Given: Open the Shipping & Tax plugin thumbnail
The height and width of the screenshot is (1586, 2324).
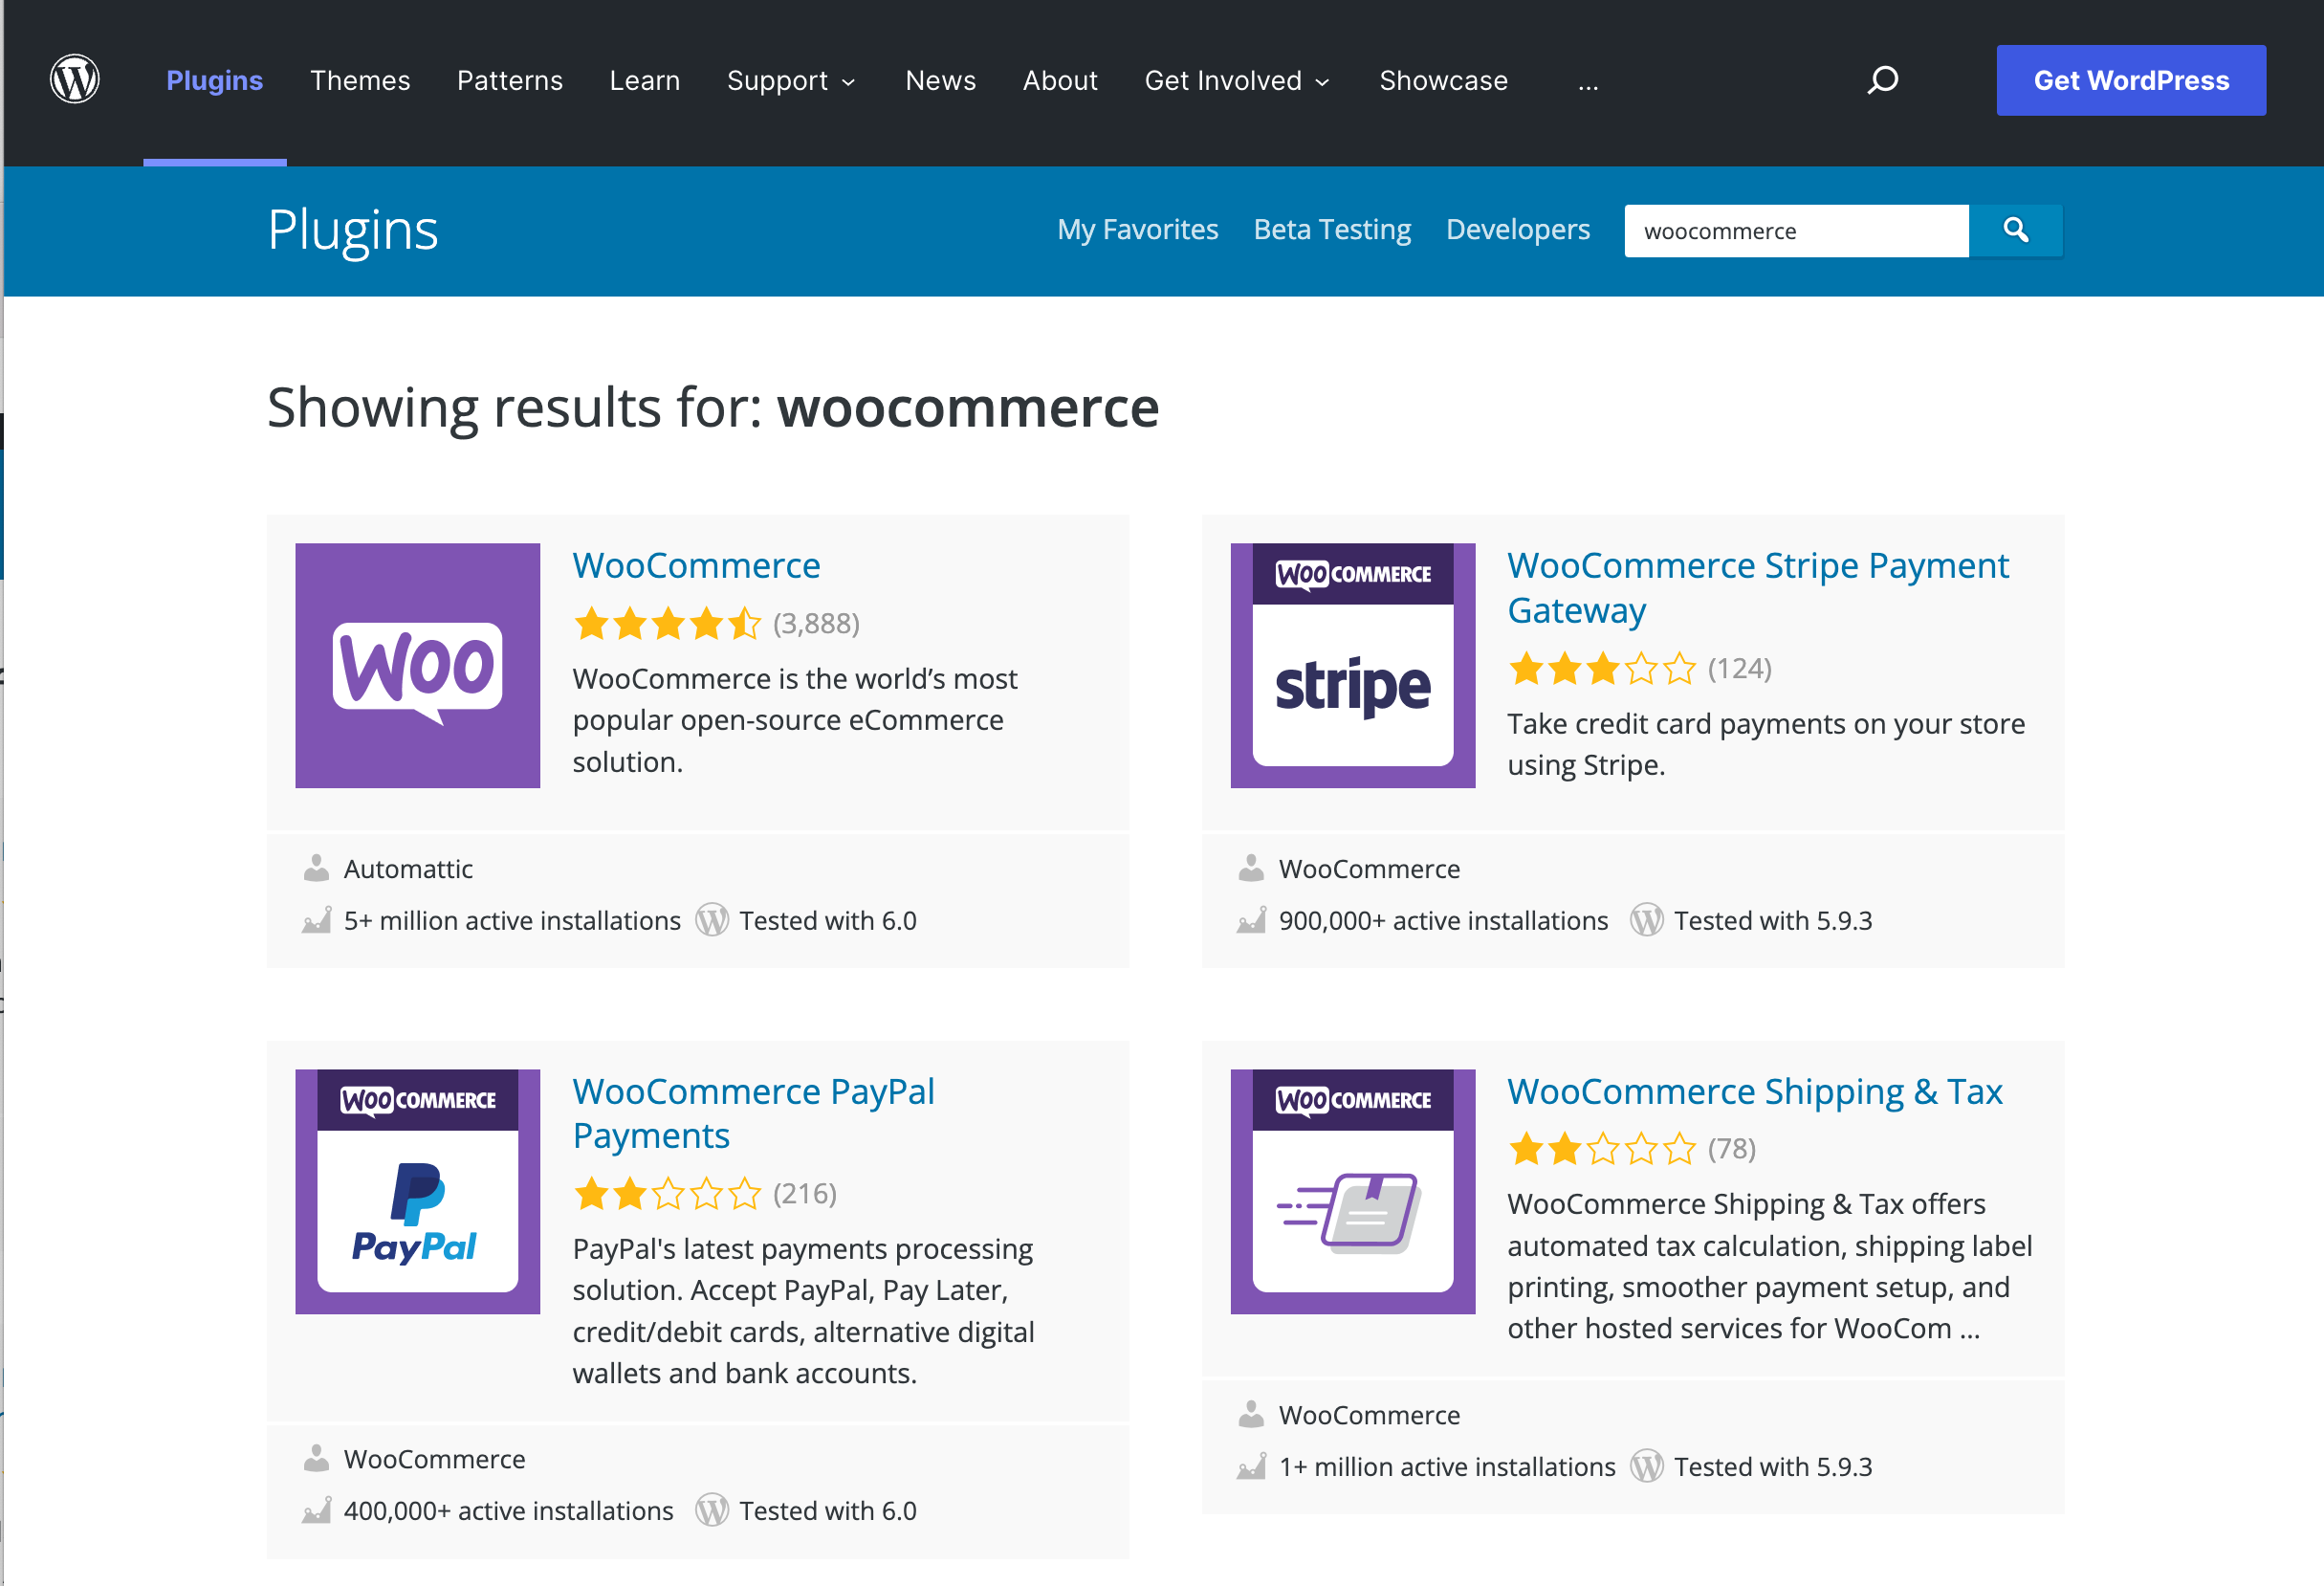Looking at the screenshot, I should [x=1352, y=1191].
